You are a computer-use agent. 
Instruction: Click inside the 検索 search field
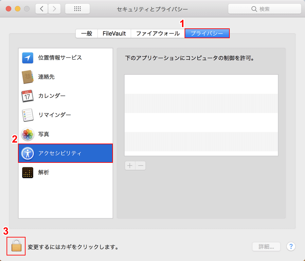pos(265,9)
